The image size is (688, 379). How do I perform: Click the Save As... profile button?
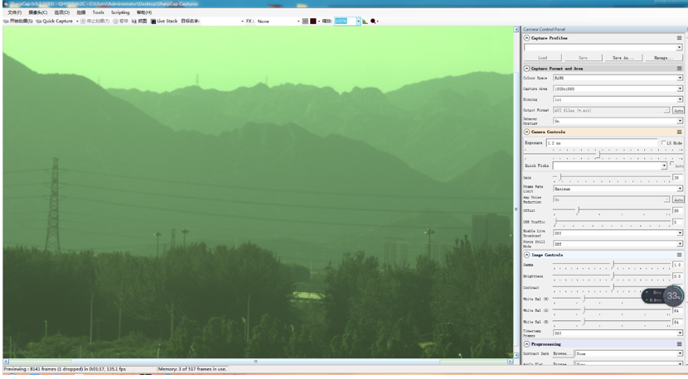(623, 58)
